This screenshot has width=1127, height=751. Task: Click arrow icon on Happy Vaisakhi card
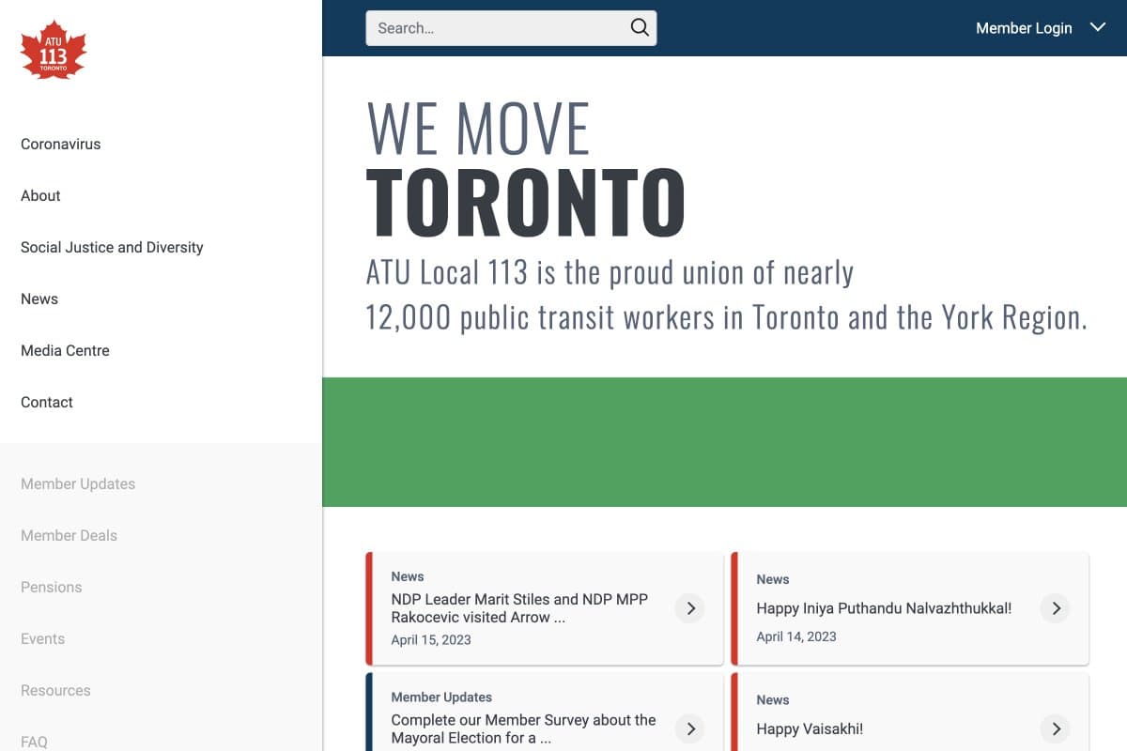[1056, 728]
